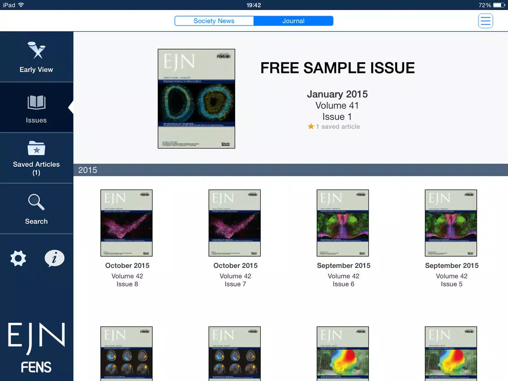The height and width of the screenshot is (381, 508).
Task: Click 'Volume 41' of the sample issue
Action: [x=337, y=105]
